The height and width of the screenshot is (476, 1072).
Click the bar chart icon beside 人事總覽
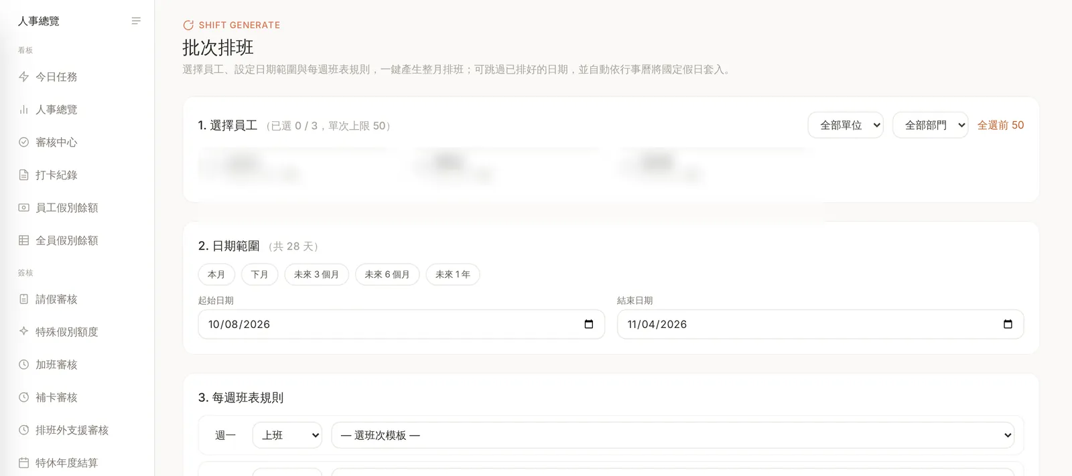(23, 110)
